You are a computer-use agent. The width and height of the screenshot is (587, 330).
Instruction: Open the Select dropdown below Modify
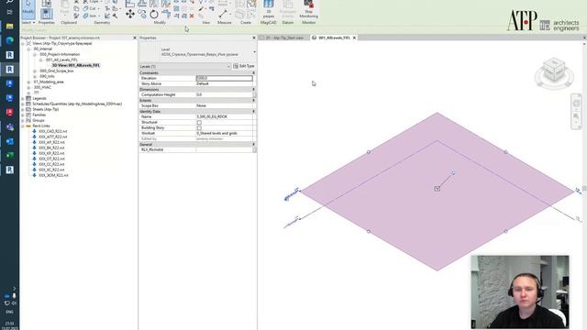[28, 22]
